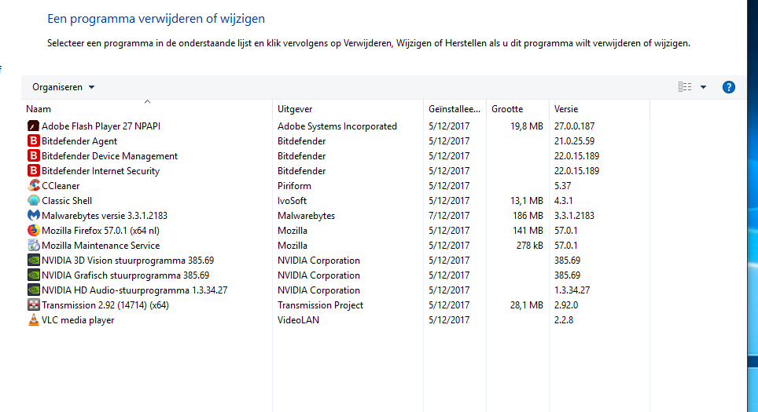This screenshot has width=758, height=412.
Task: Change view using the view layout icon
Action: pyautogui.click(x=685, y=87)
